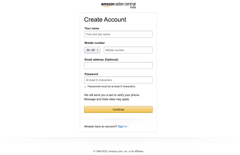Screen dimensions: 240x155
Task: Open the IN +91 country code dropdown
Action: pyautogui.click(x=92, y=50)
